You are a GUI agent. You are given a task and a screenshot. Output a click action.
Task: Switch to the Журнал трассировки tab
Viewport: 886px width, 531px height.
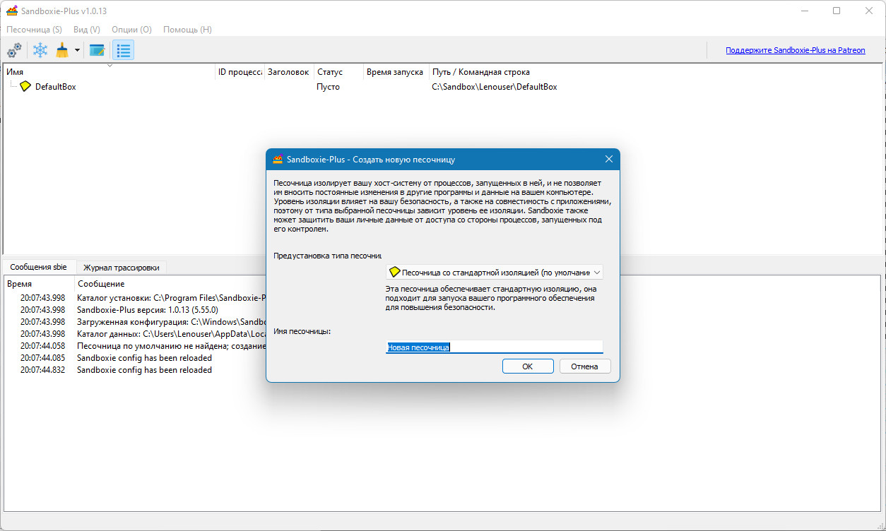click(x=122, y=267)
